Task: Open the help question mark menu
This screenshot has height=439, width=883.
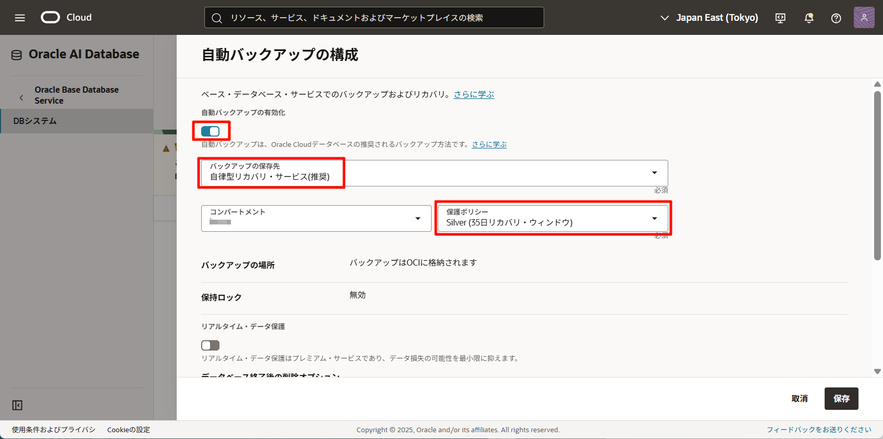Action: tap(836, 18)
